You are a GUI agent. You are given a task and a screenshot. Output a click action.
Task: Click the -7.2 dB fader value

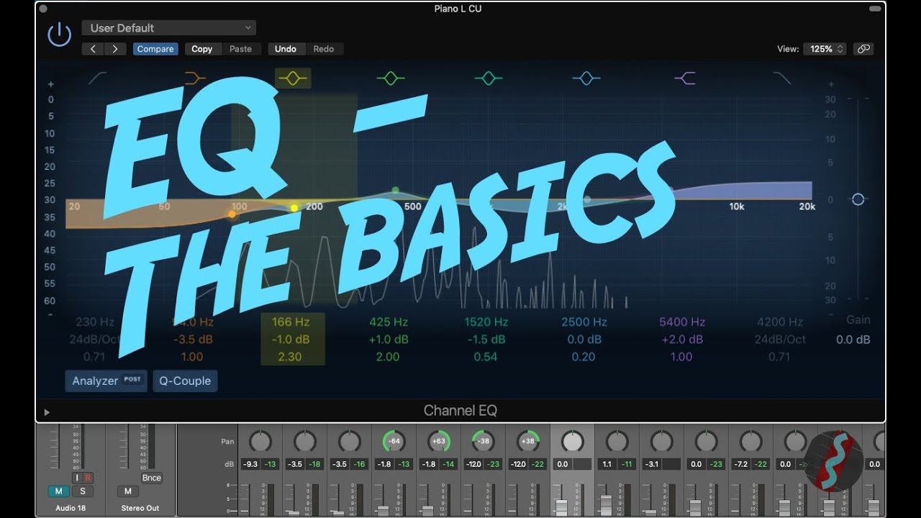[741, 465]
